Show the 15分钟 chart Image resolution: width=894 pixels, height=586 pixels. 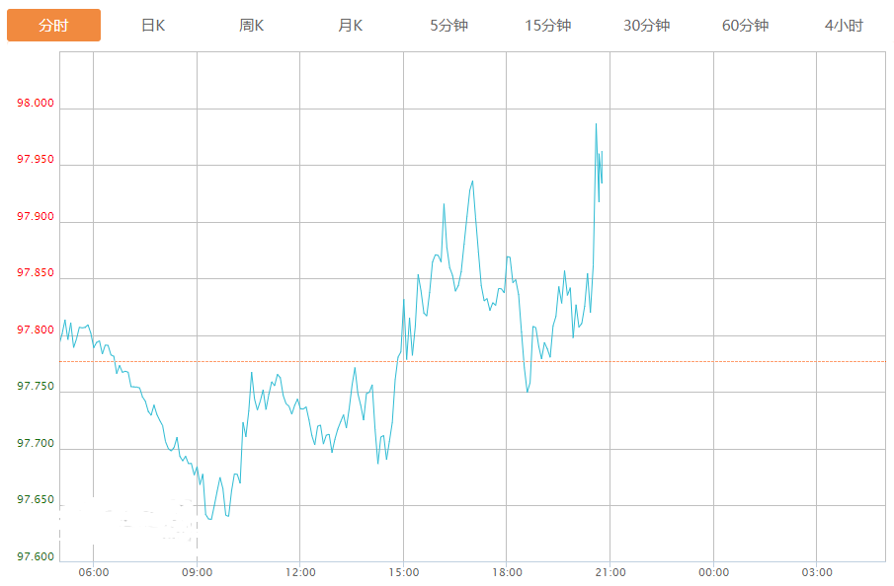[x=547, y=26]
